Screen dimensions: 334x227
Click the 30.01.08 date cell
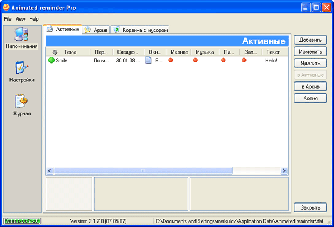point(128,61)
